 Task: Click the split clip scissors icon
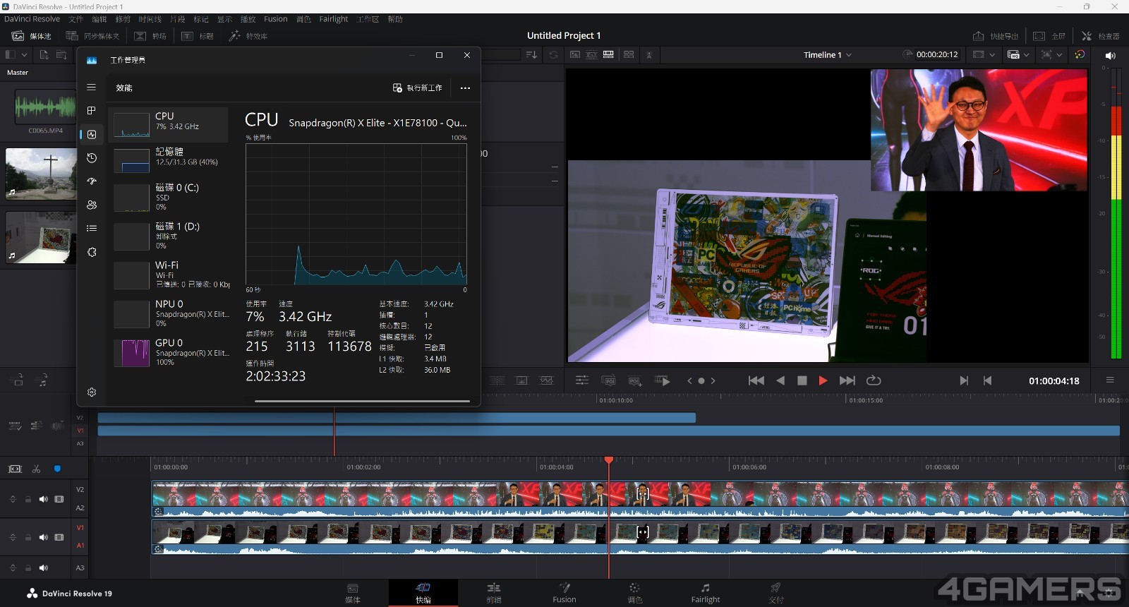[36, 469]
